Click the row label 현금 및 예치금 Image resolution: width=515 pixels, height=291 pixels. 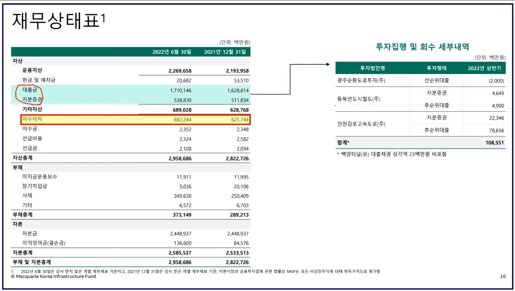click(x=39, y=80)
